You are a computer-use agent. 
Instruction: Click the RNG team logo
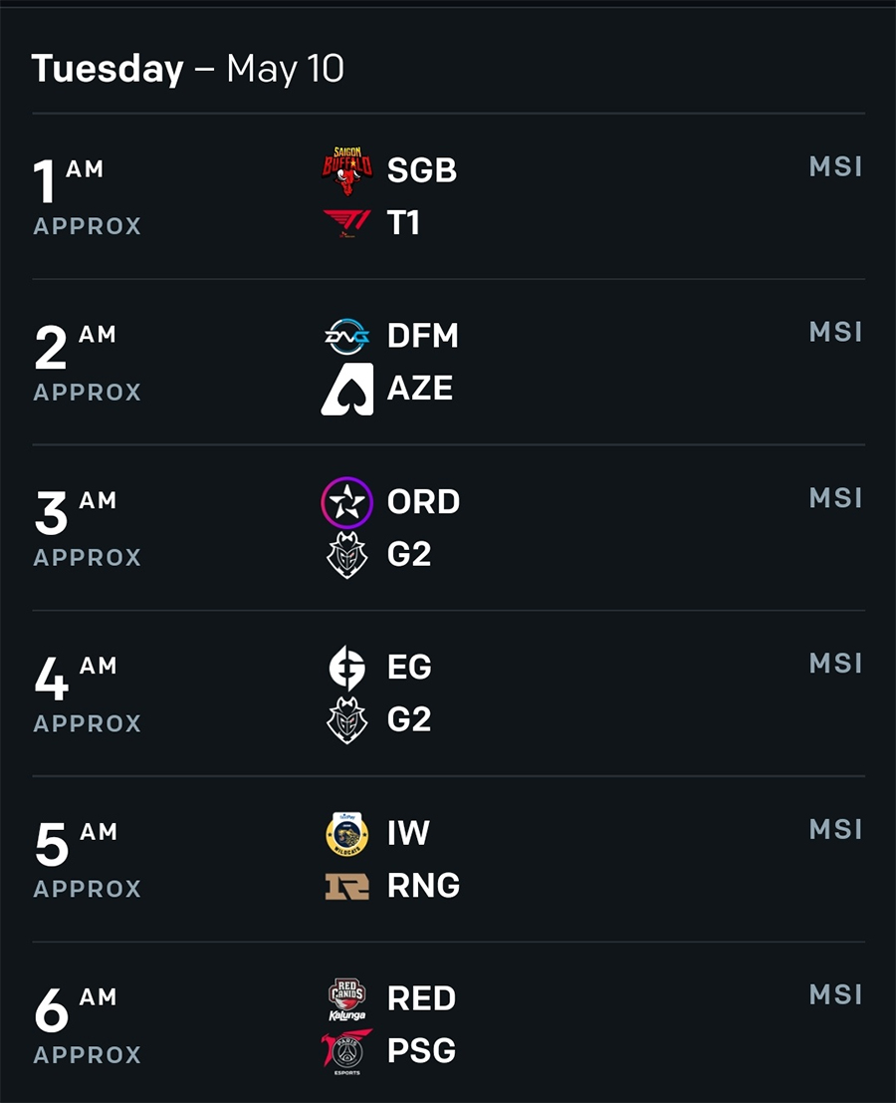[347, 887]
